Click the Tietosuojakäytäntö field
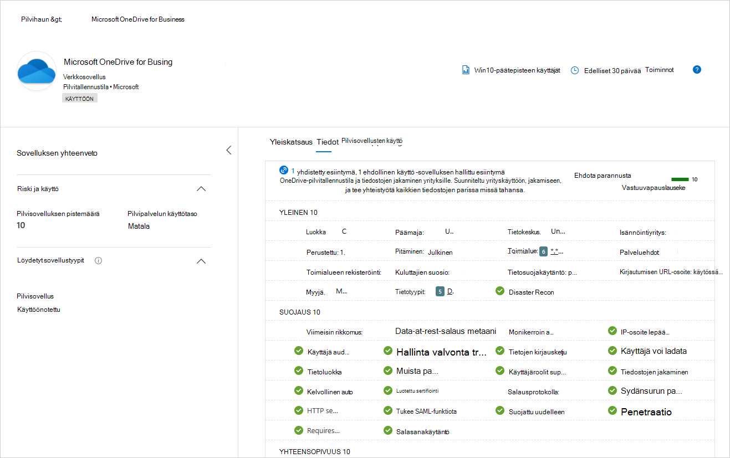The height and width of the screenshot is (458, 730). coord(543,272)
